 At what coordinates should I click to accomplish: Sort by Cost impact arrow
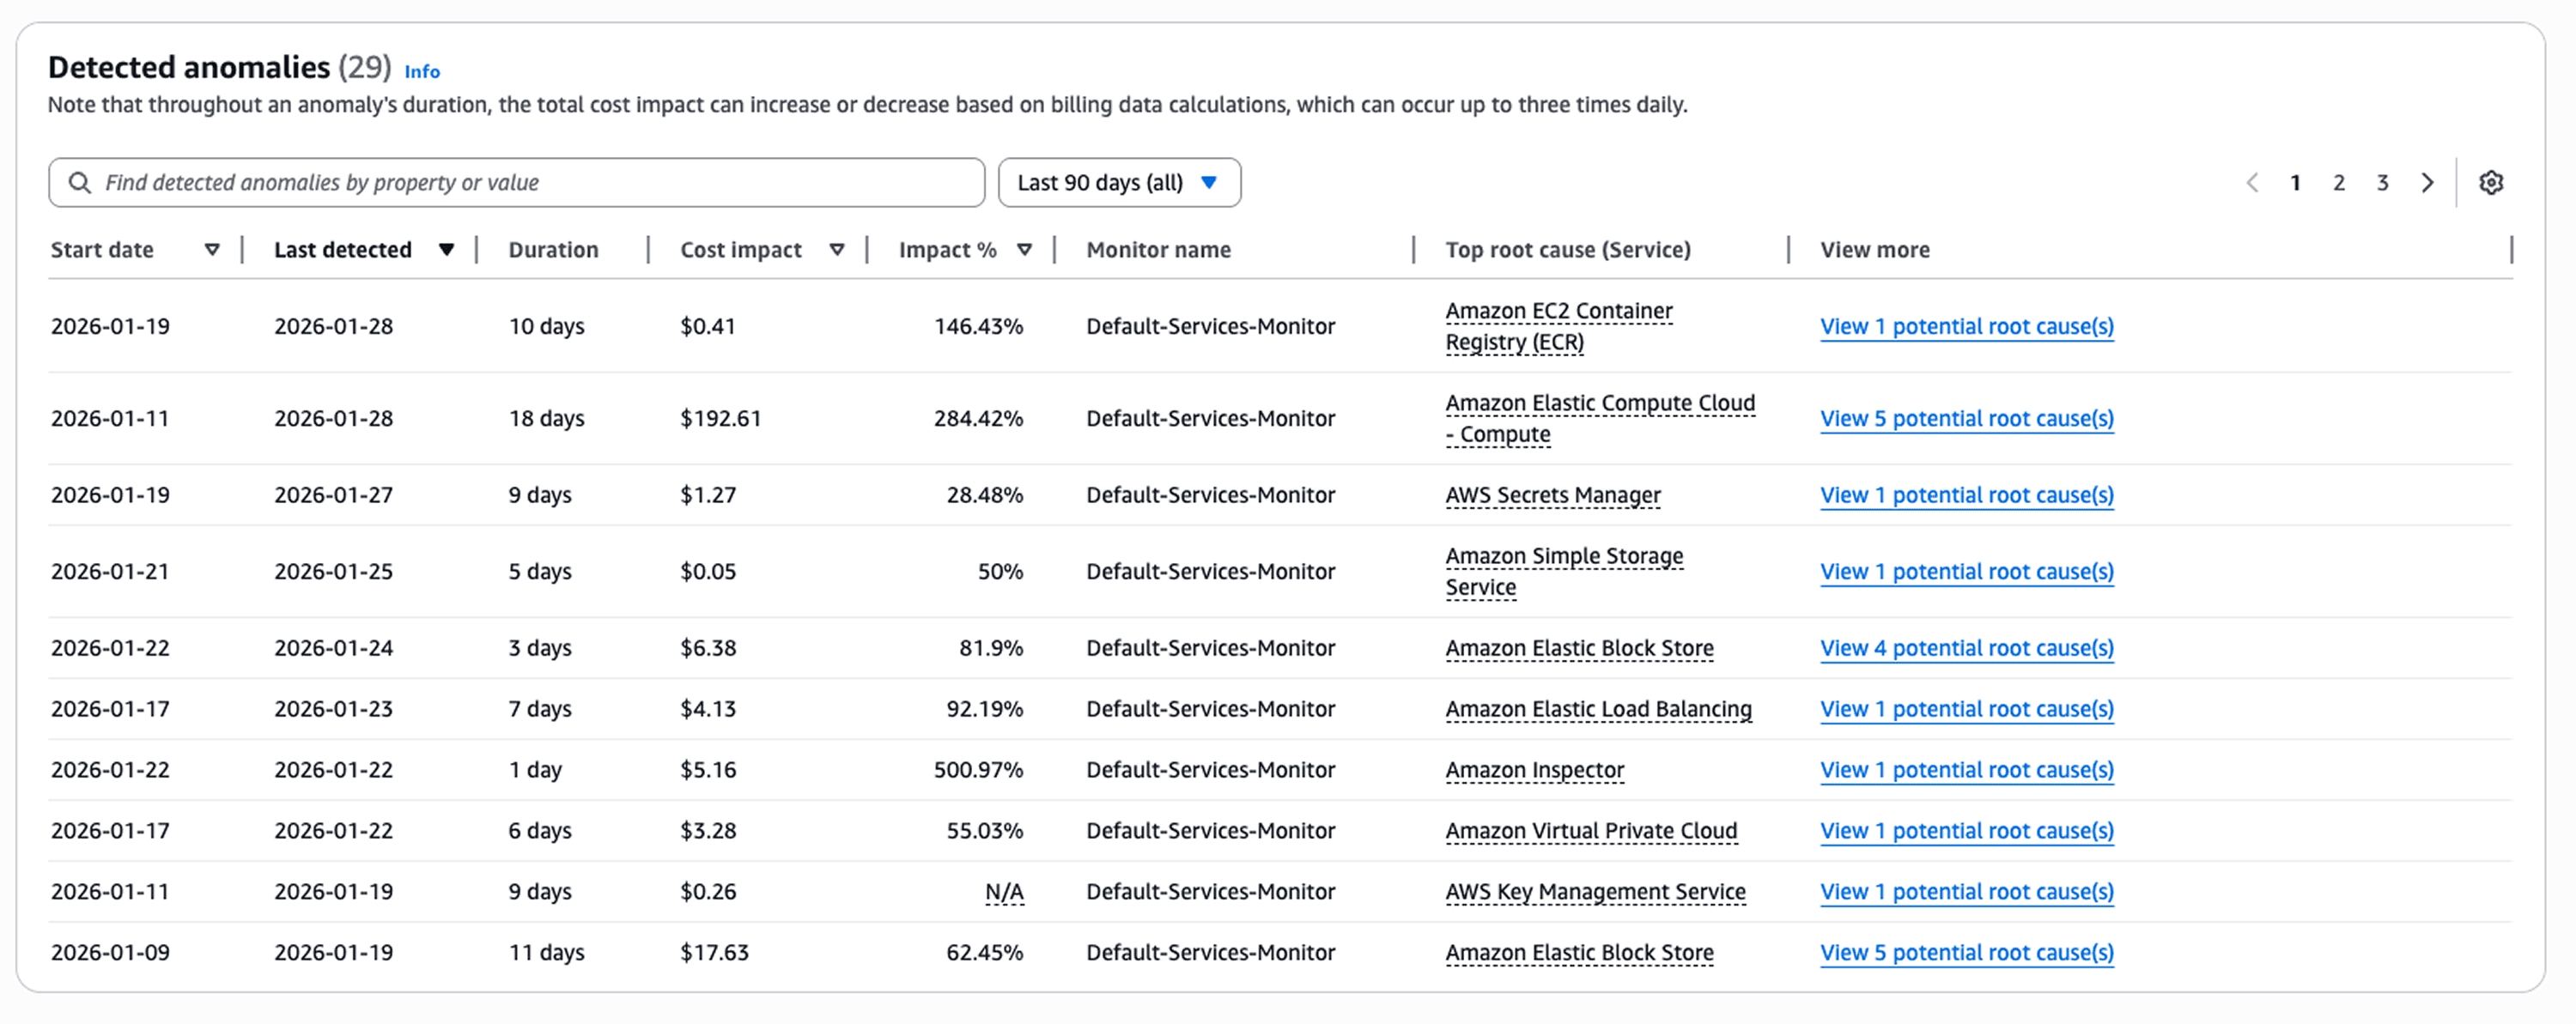tap(837, 250)
